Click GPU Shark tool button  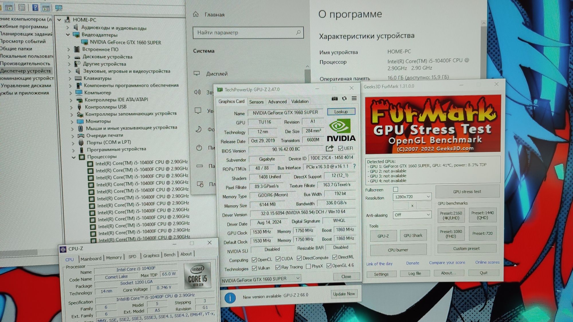pyautogui.click(x=413, y=235)
